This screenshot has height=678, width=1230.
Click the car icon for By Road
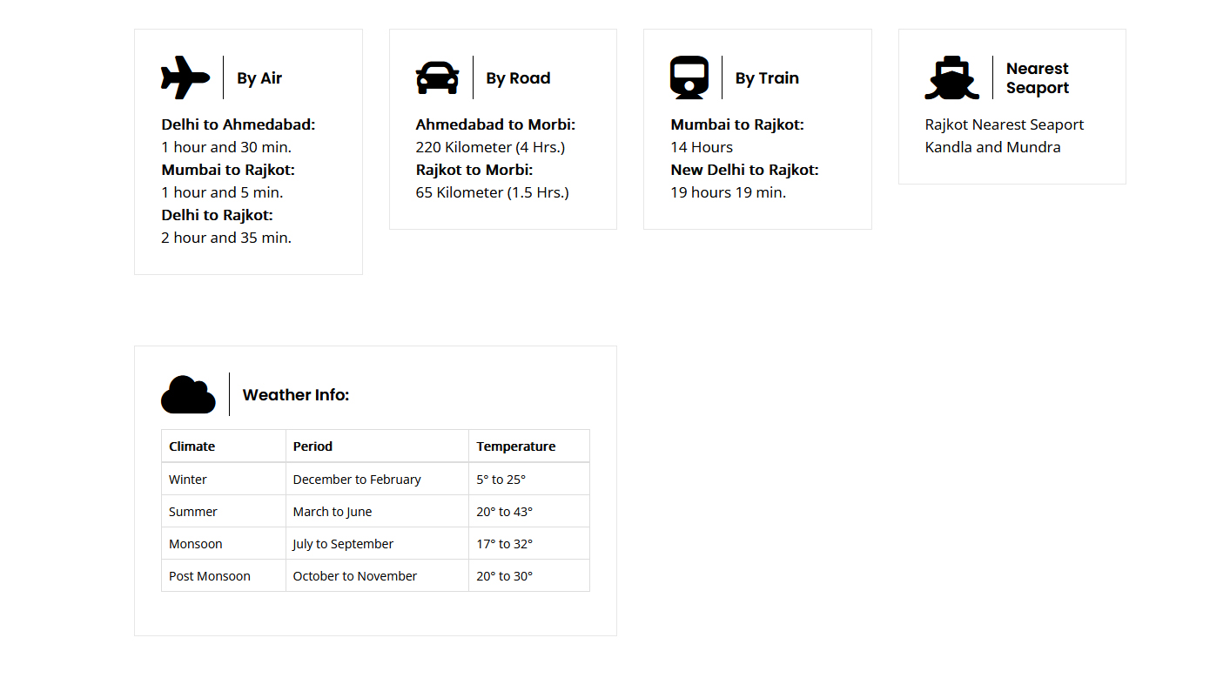(437, 77)
